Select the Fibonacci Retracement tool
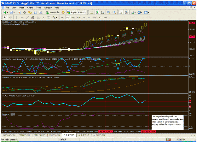The image size is (197, 142). tap(38, 18)
